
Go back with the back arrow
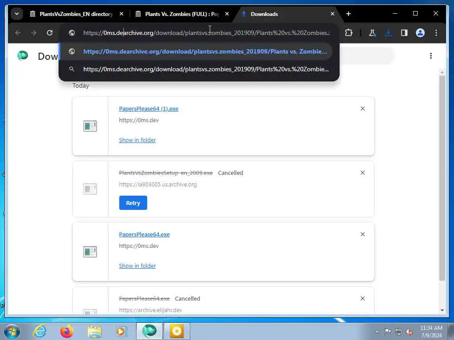(x=18, y=33)
